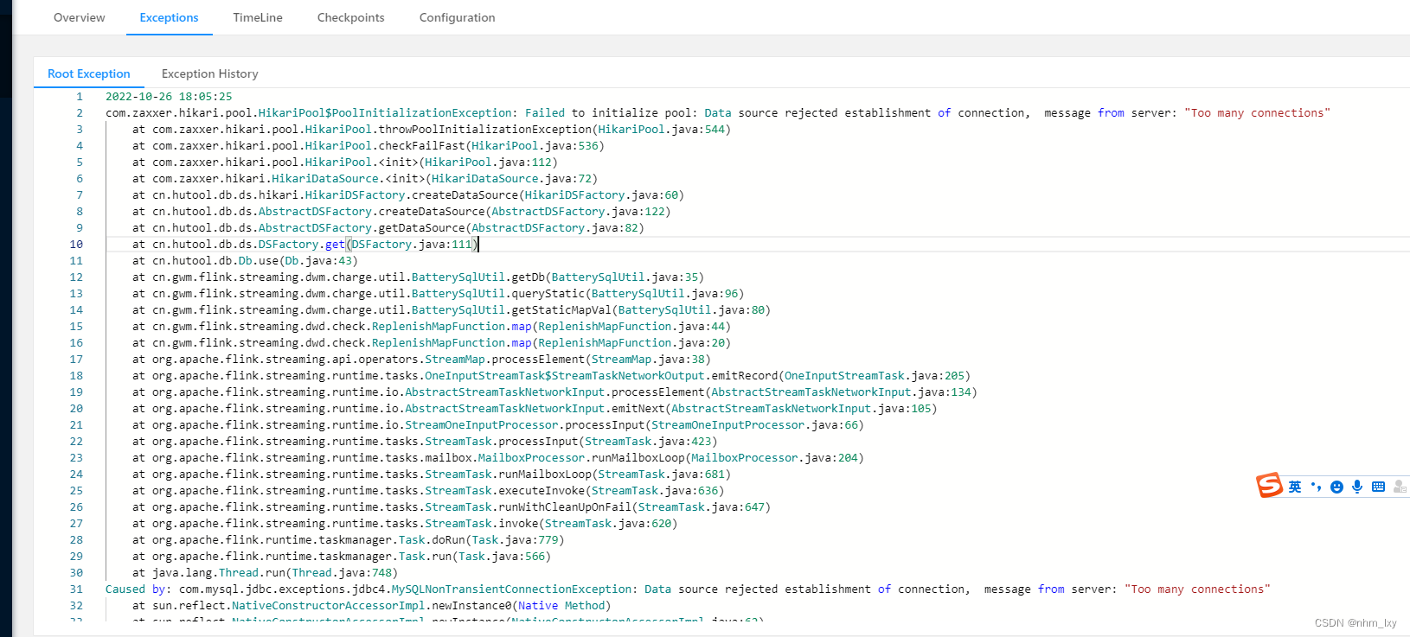
Task: Click getDataSource on line 9
Action: [421, 228]
